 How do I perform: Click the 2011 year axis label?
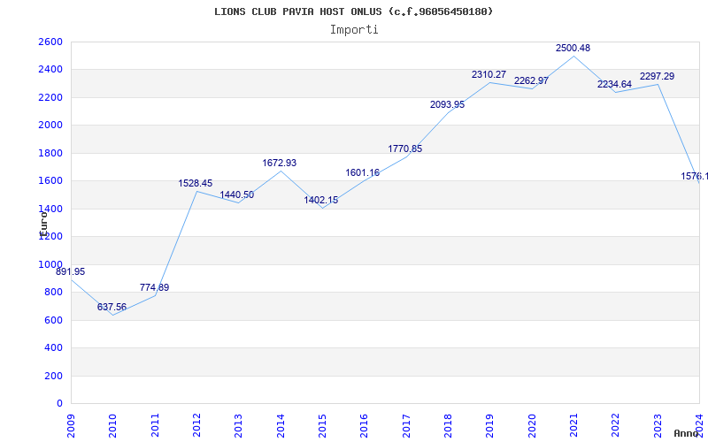(x=155, y=425)
